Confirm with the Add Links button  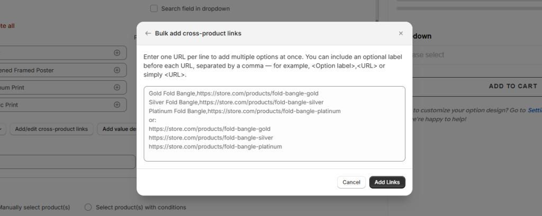[x=387, y=182]
